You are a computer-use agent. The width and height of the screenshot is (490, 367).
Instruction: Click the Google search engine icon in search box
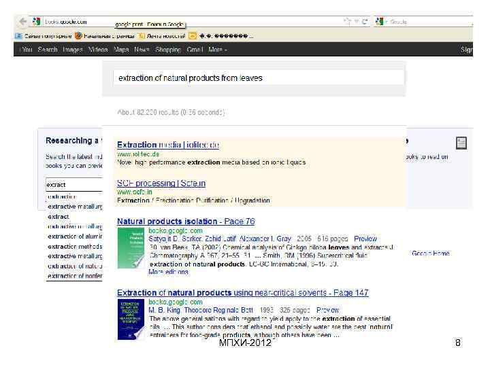379,22
